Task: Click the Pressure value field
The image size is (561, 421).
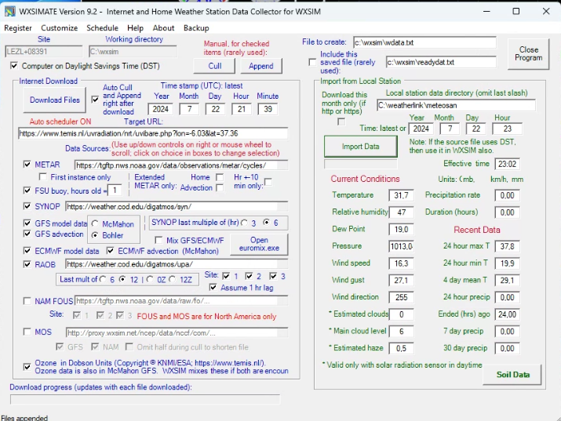Action: [x=401, y=246]
